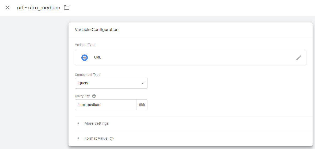This screenshot has height=149, width=315.
Task: Click help icon next to Format Value
Action: (x=112, y=139)
